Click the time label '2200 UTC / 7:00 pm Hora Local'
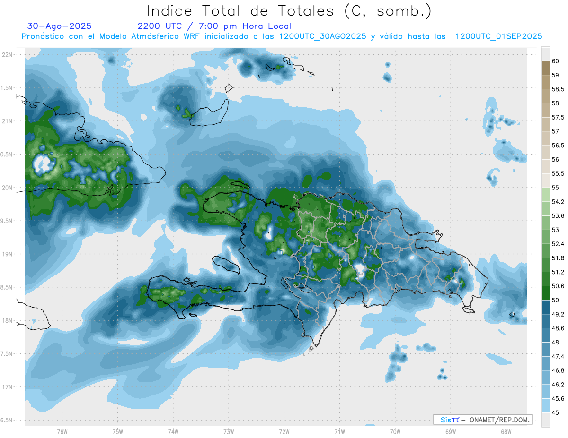 pyautogui.click(x=214, y=26)
